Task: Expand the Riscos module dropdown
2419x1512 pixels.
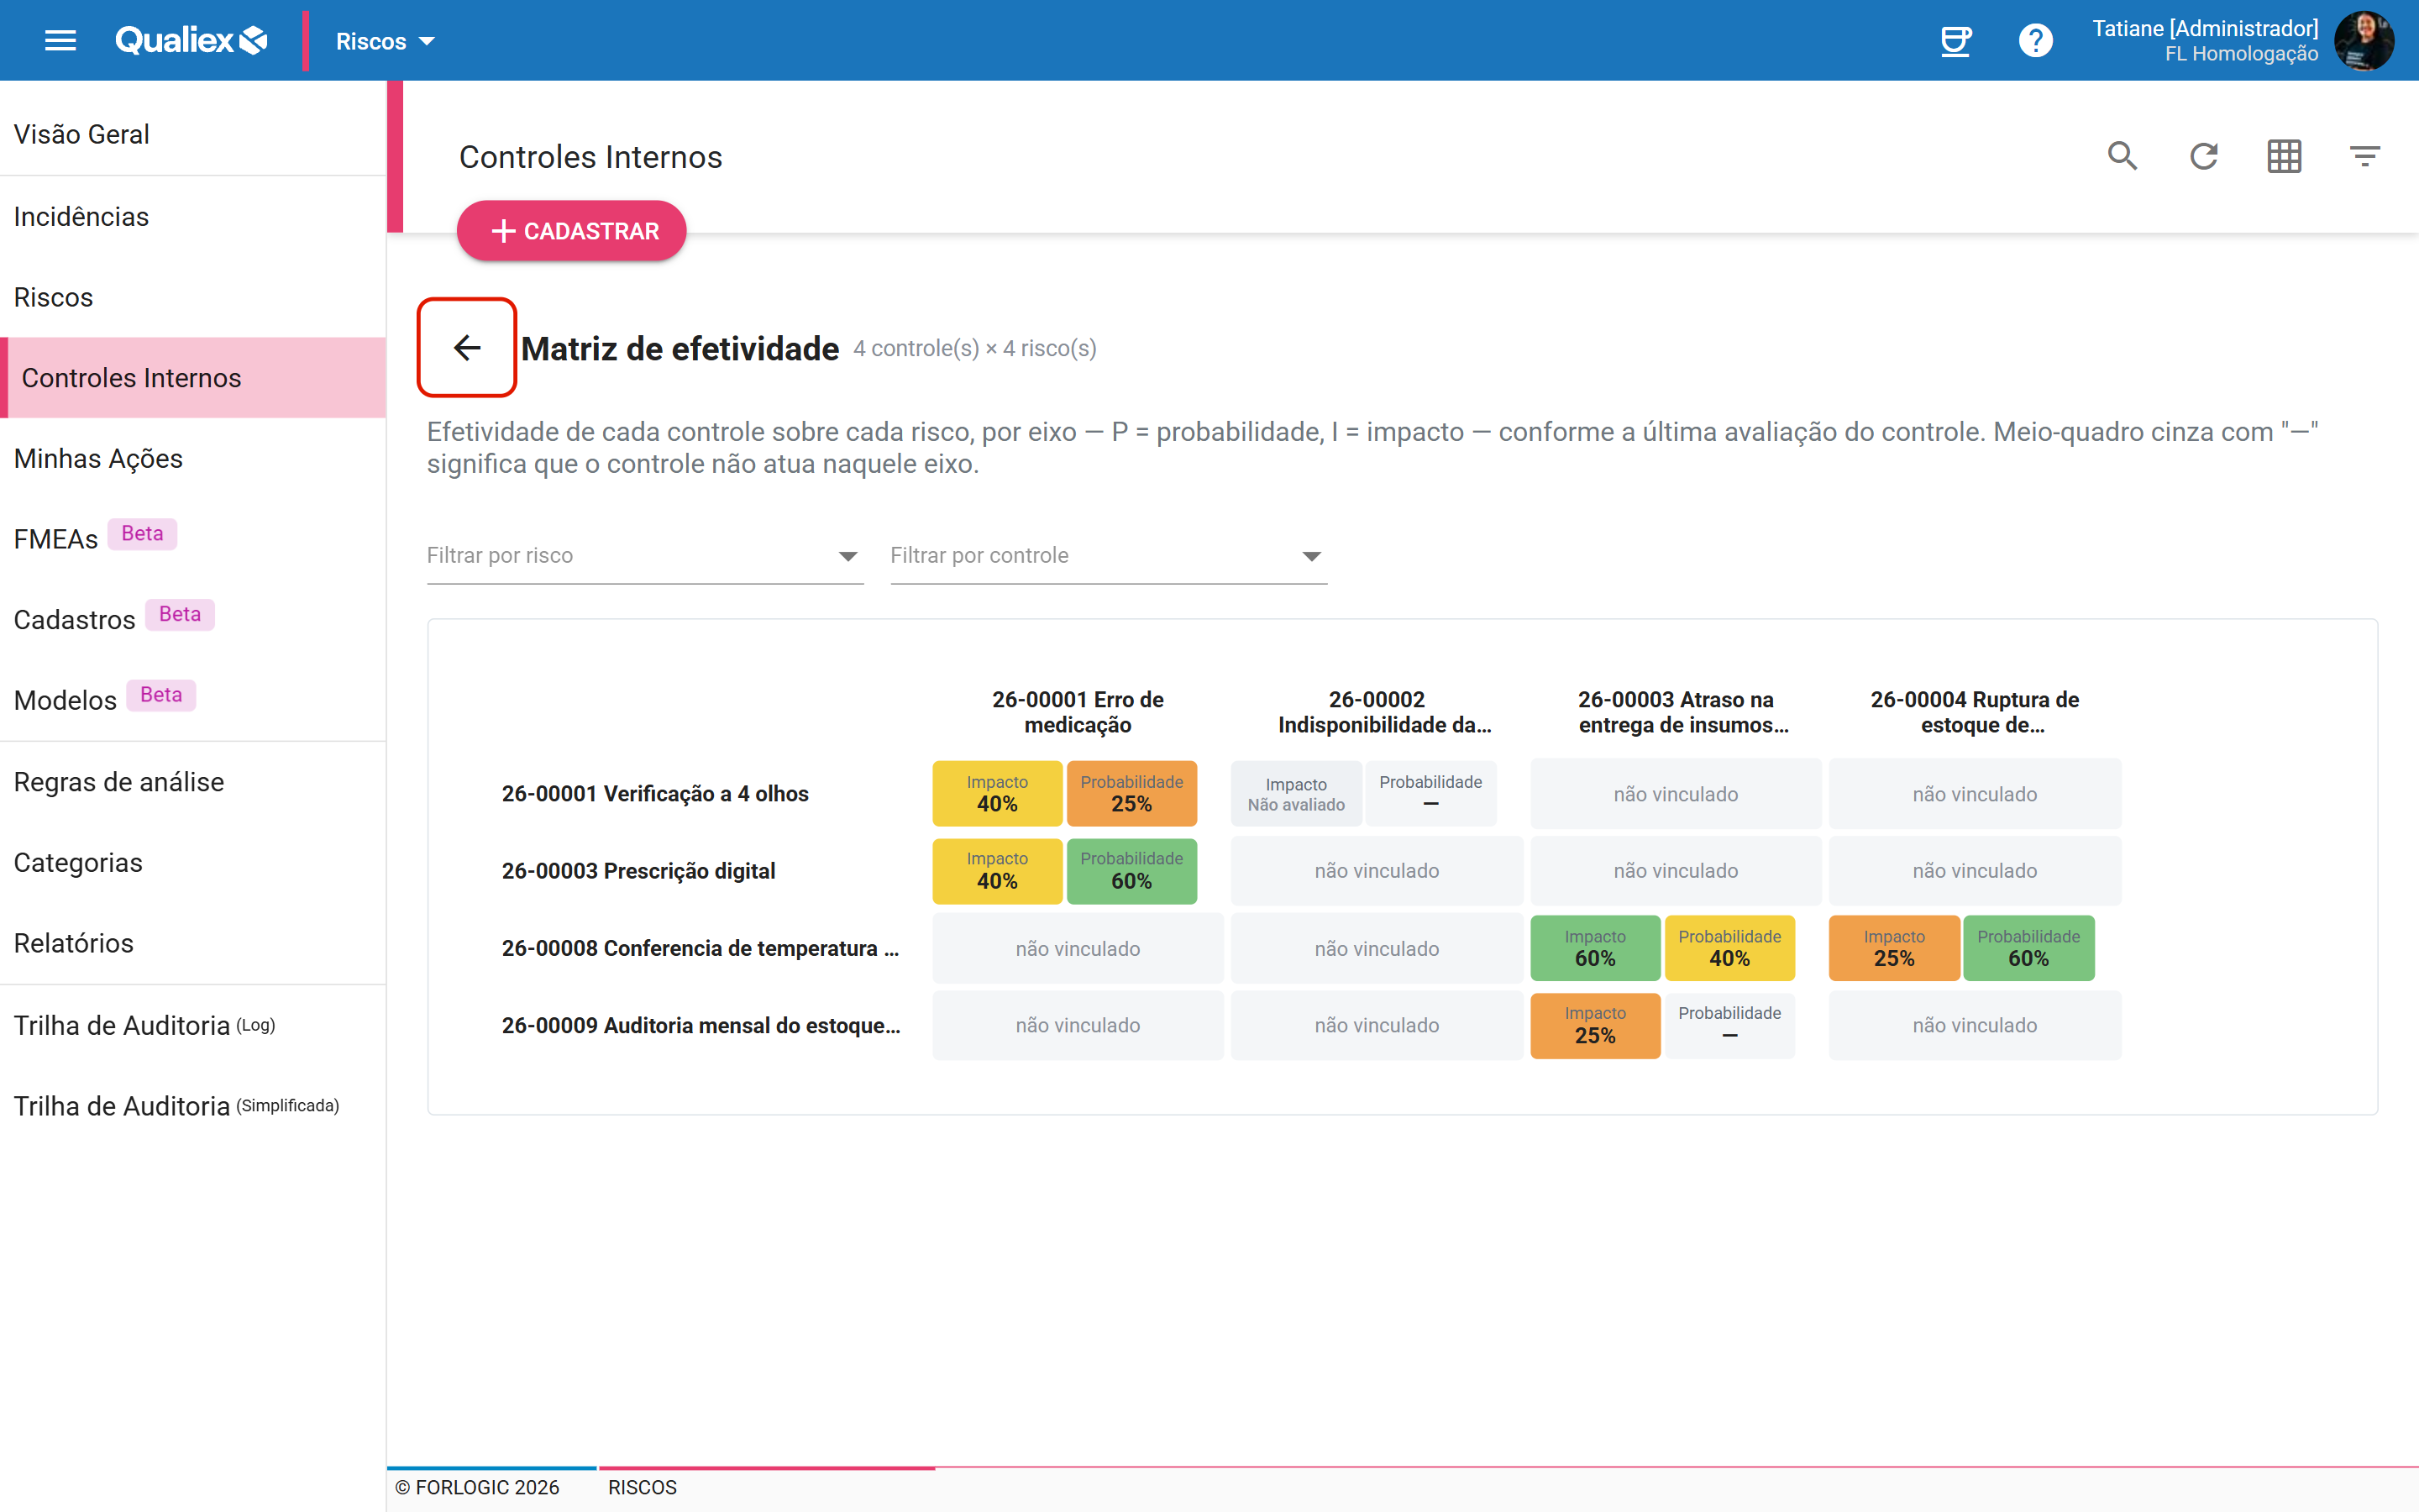Action: point(385,41)
